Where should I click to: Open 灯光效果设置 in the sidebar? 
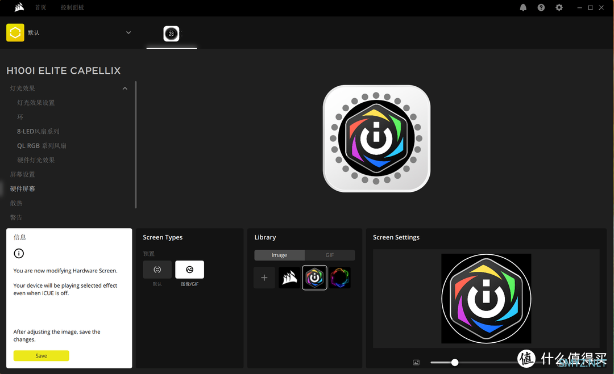click(x=36, y=103)
